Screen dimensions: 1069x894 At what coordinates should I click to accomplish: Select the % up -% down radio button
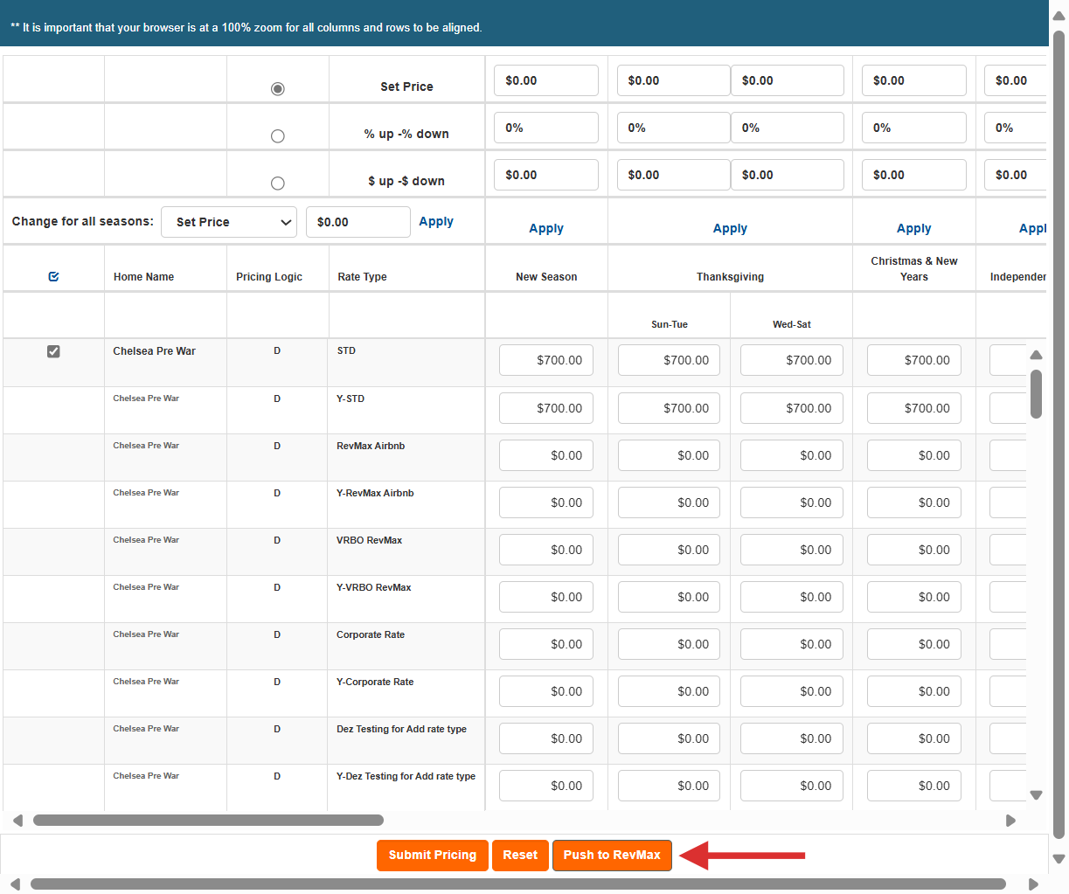[x=278, y=136]
